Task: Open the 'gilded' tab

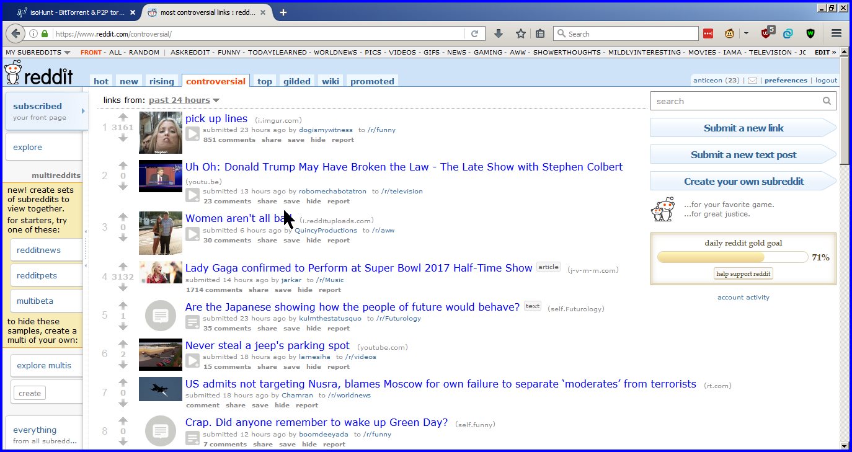Action: [297, 81]
